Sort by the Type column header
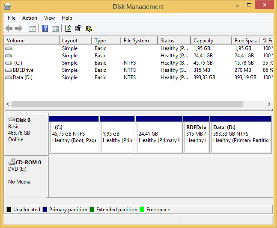The width and height of the screenshot is (277, 228). click(x=106, y=40)
